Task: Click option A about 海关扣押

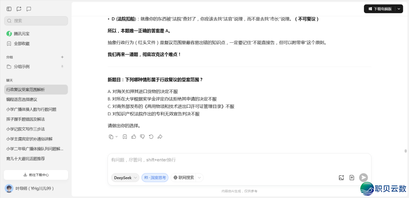Action: point(143,91)
